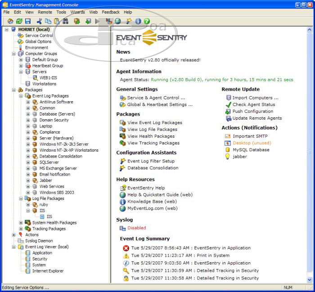The width and height of the screenshot is (315, 292).
Task: Click the green question mark Help icon
Action: click(147, 21)
